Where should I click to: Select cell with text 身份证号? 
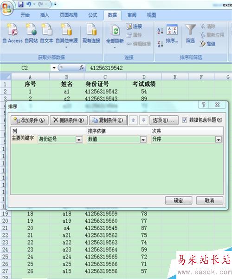[105, 84]
